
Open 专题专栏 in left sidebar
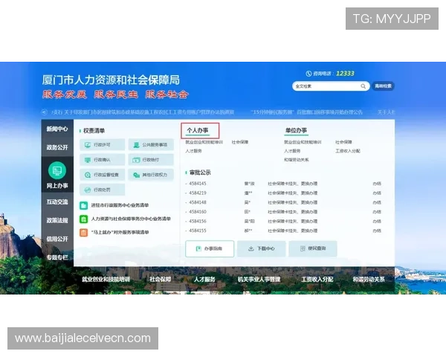coord(57,257)
